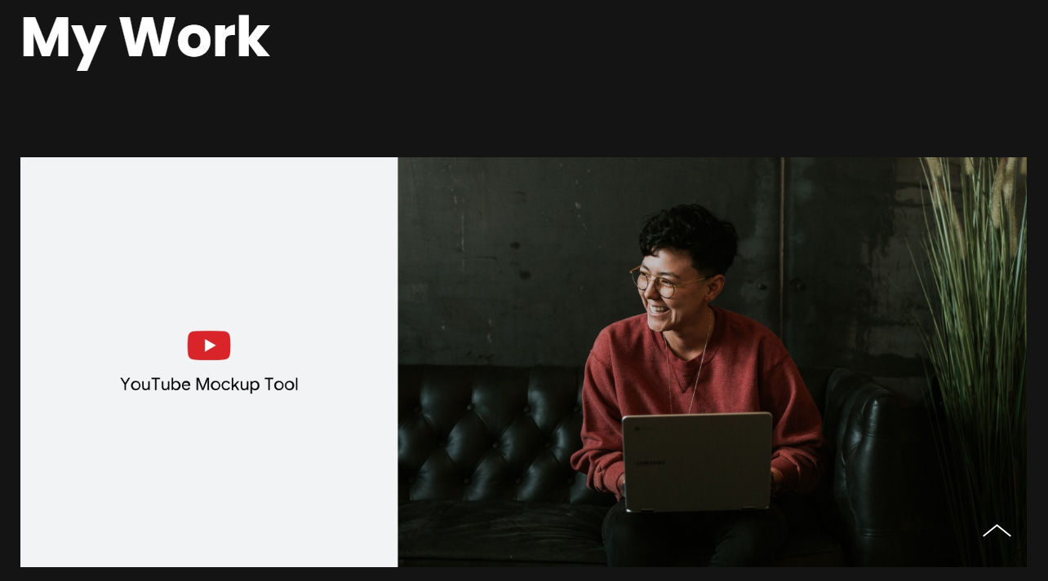Select the My Work heading
This screenshot has height=581, width=1048.
(145, 37)
